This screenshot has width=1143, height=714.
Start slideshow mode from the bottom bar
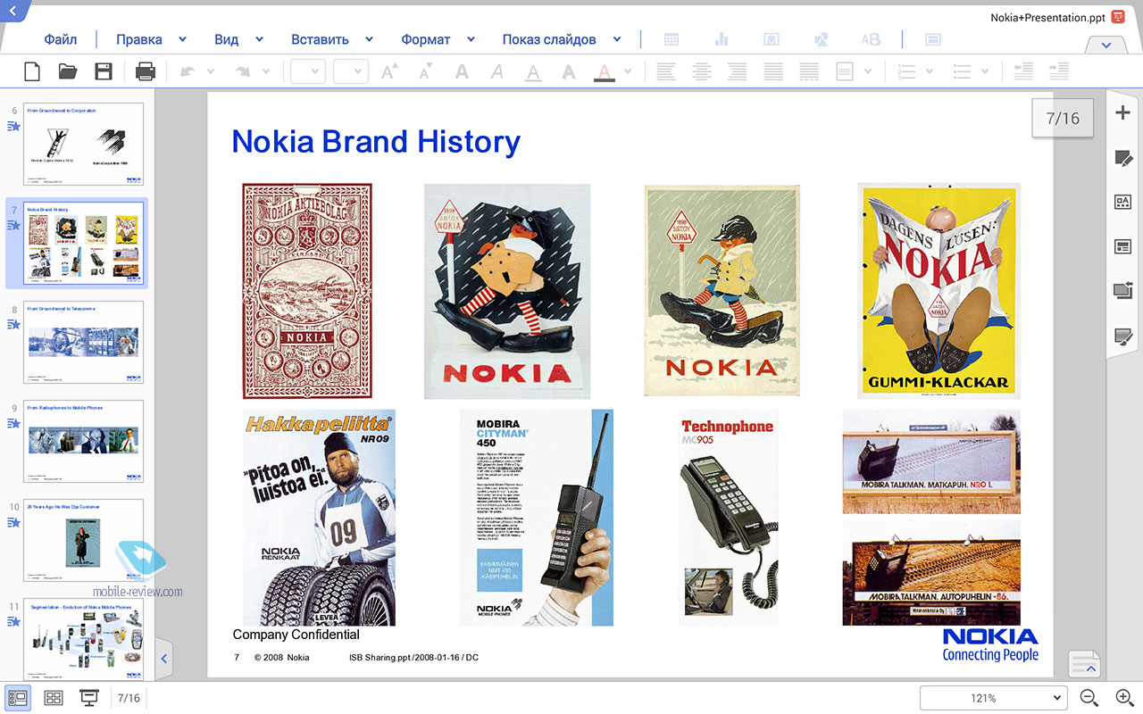88,698
